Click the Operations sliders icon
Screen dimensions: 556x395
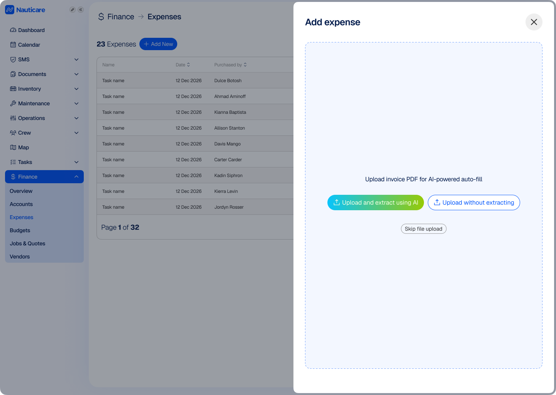[x=13, y=118]
